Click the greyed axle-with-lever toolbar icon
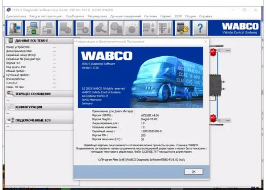 (165, 28)
